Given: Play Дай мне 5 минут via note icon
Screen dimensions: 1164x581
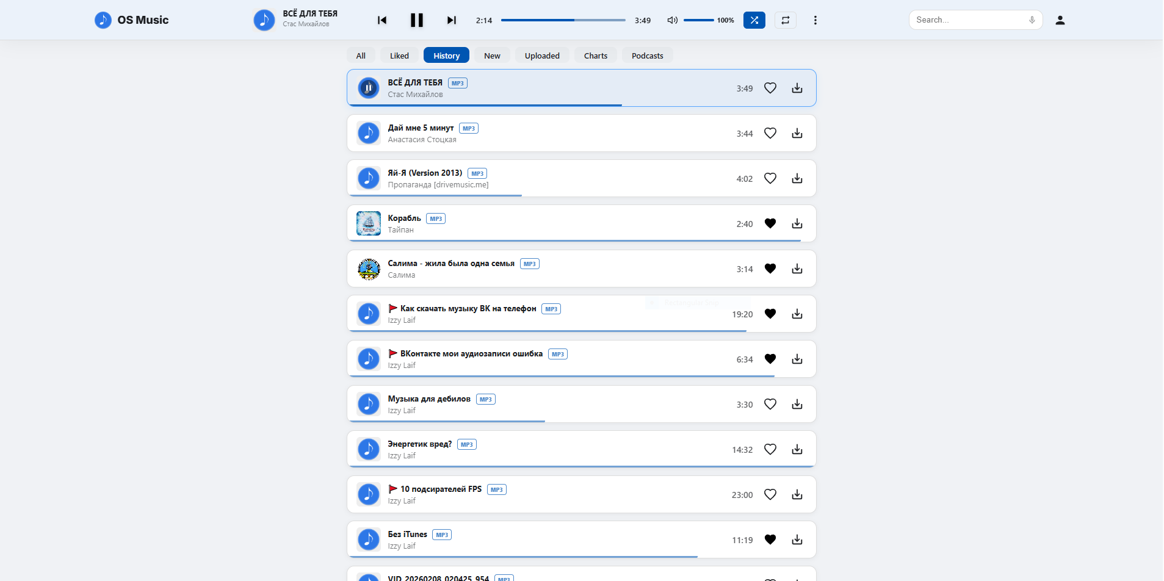Looking at the screenshot, I should [x=369, y=133].
